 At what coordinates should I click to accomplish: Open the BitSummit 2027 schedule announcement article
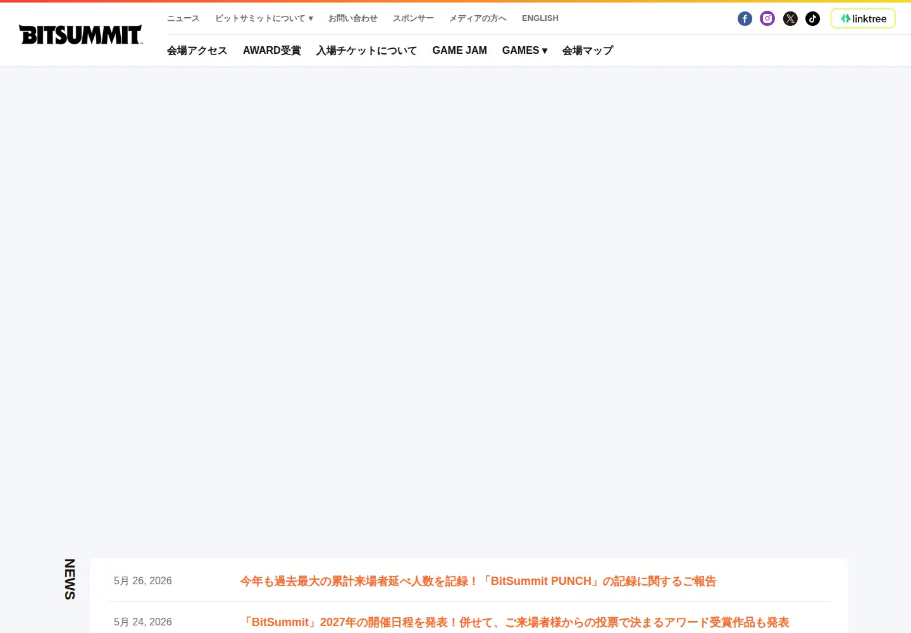click(515, 622)
